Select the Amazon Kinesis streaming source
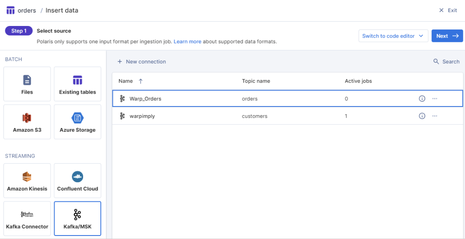465x239 pixels. [27, 181]
